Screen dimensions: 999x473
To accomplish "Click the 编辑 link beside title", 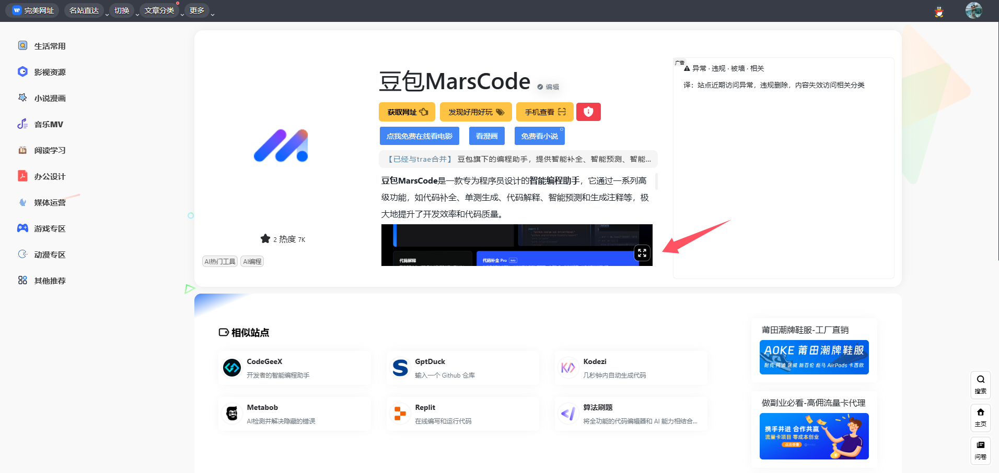I will point(548,87).
